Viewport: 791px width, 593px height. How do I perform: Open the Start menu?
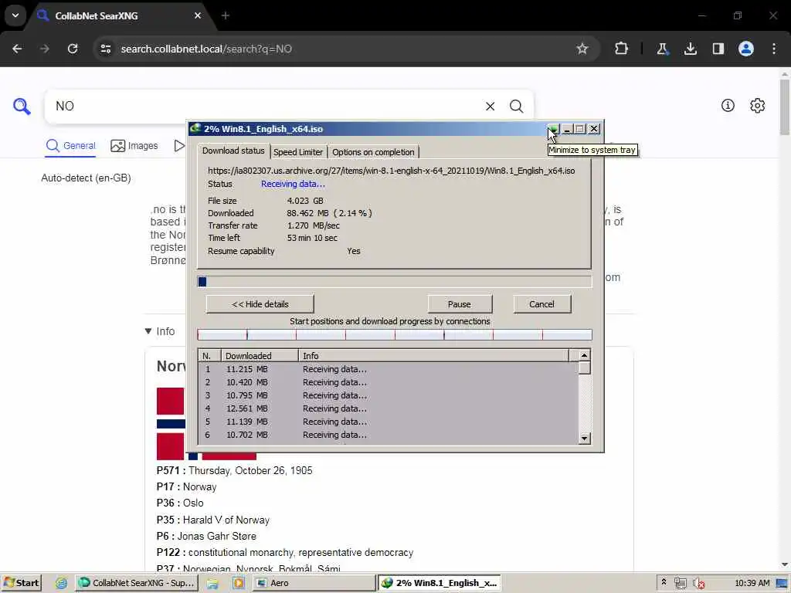(21, 583)
